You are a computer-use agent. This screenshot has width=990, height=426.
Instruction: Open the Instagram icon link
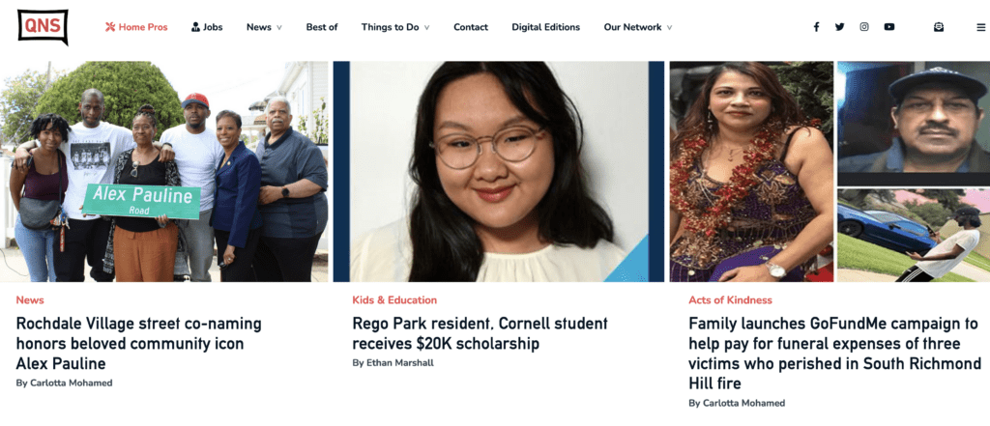pyautogui.click(x=864, y=27)
